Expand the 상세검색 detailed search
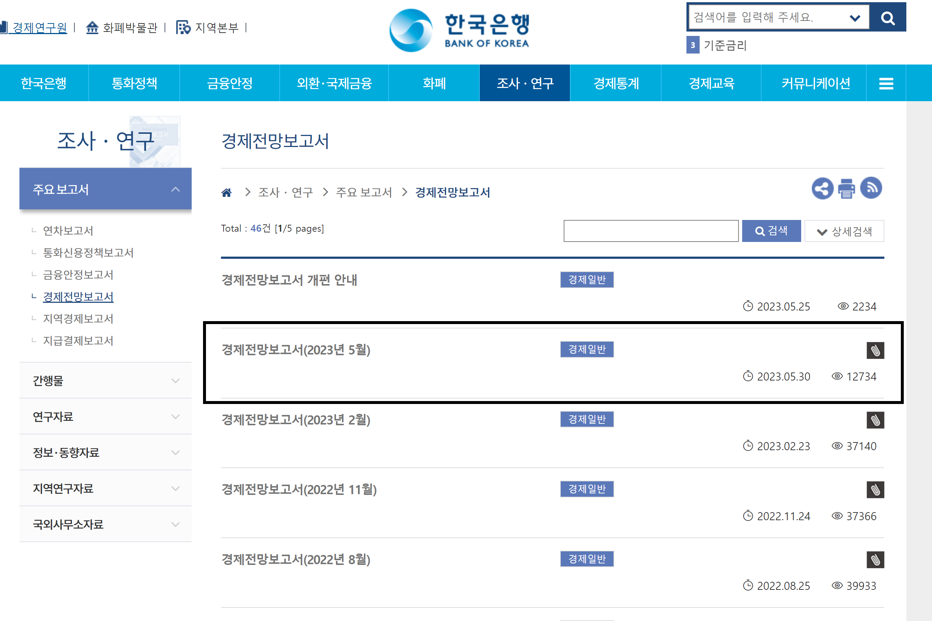The width and height of the screenshot is (932, 621). coord(844,231)
